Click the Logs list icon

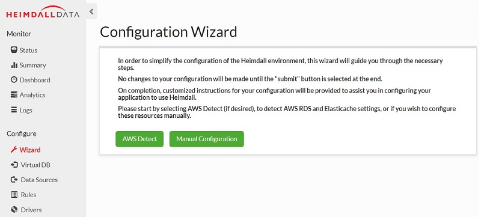(x=14, y=110)
